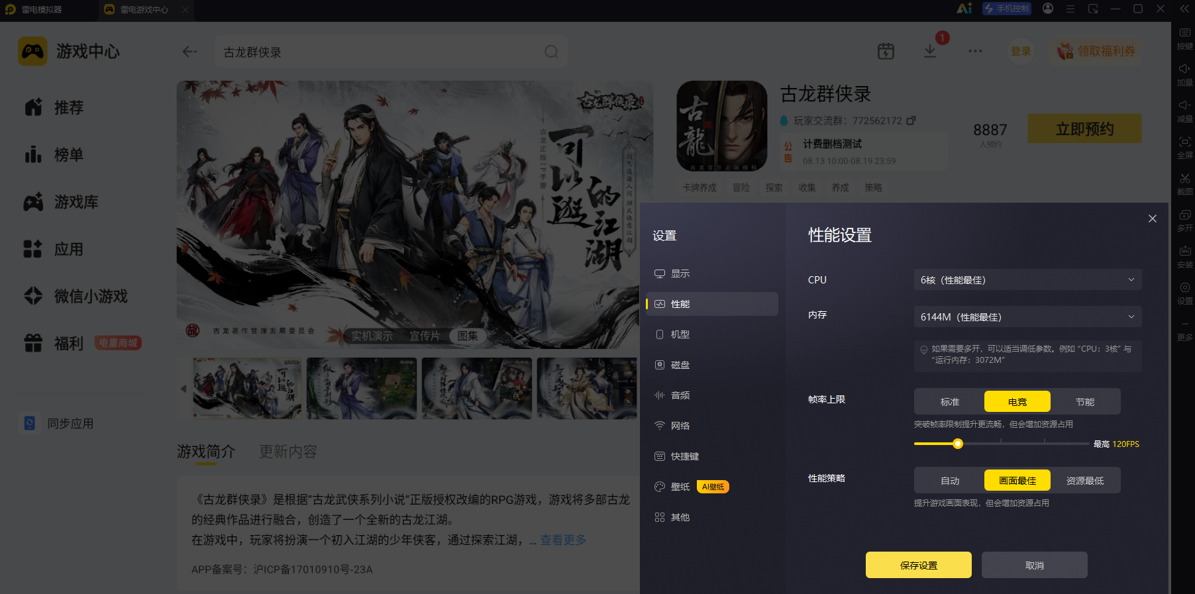This screenshot has height=594, width=1195.
Task: Expand the CPU cores dropdown
Action: point(1027,280)
